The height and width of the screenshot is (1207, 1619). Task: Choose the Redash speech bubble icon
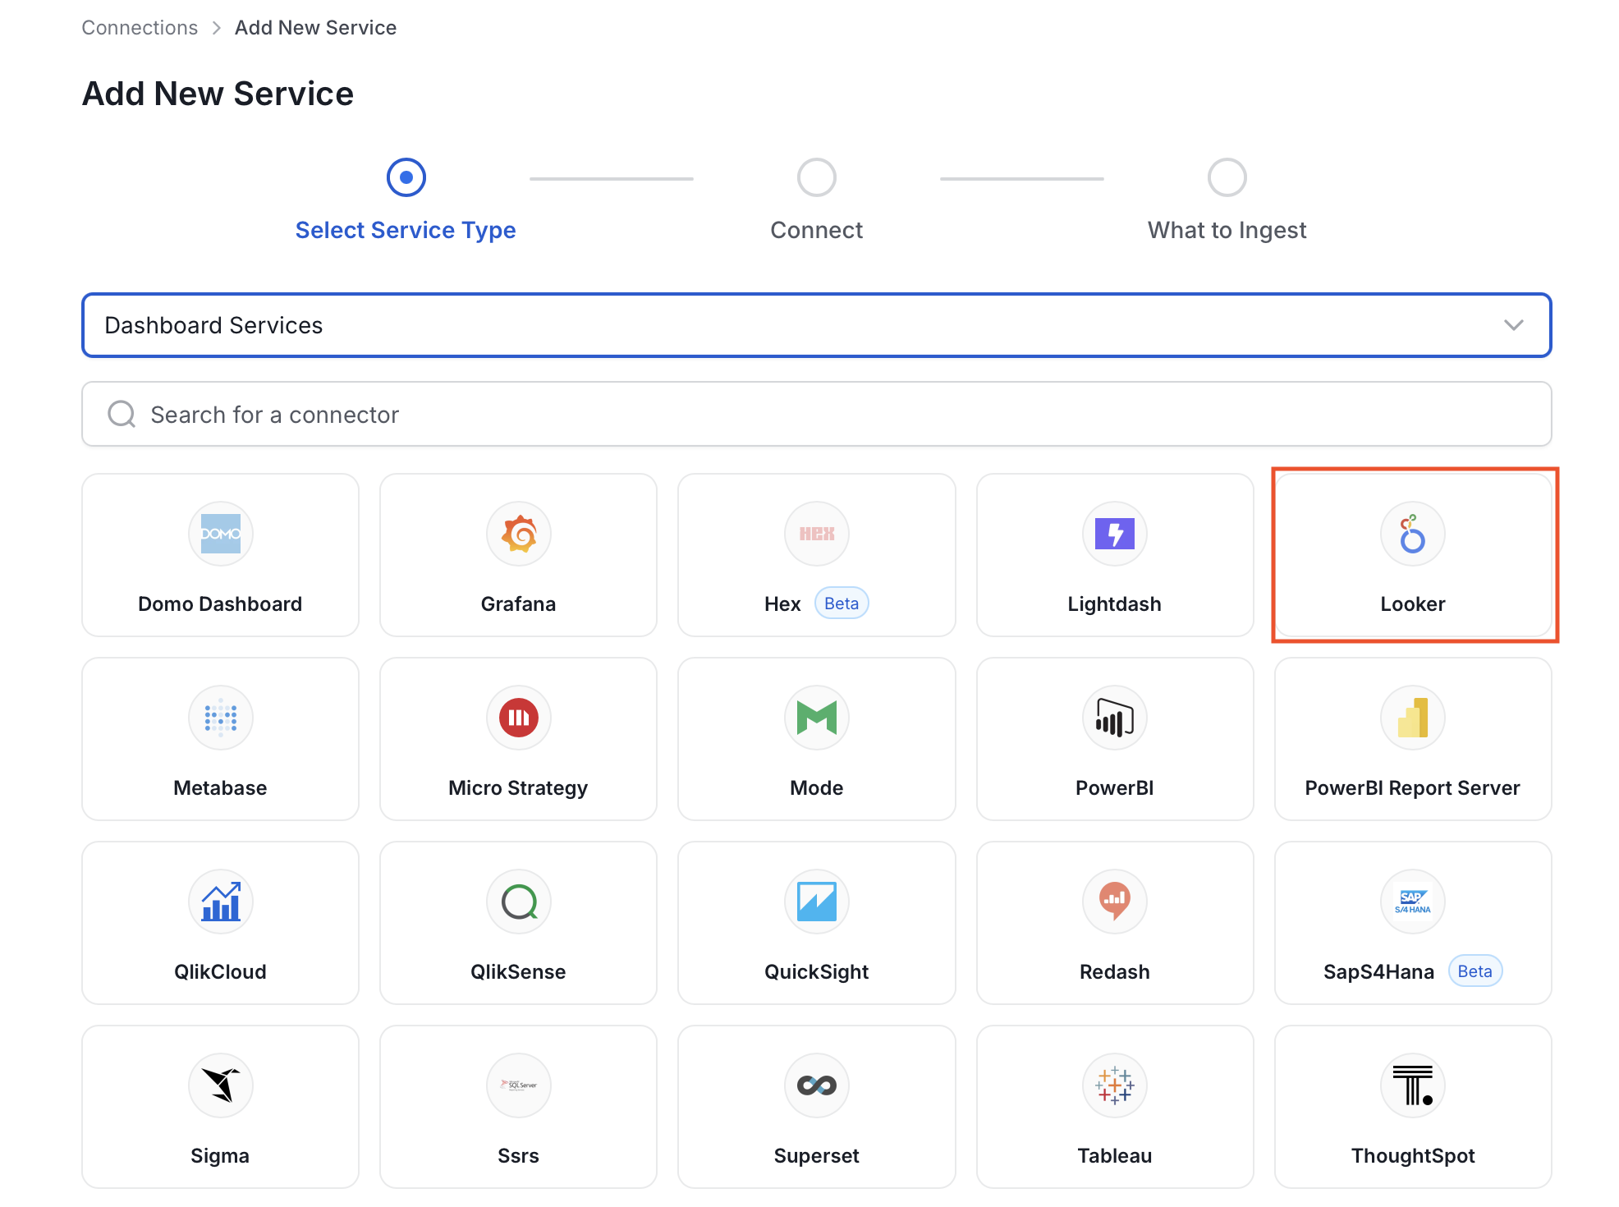[x=1114, y=902]
